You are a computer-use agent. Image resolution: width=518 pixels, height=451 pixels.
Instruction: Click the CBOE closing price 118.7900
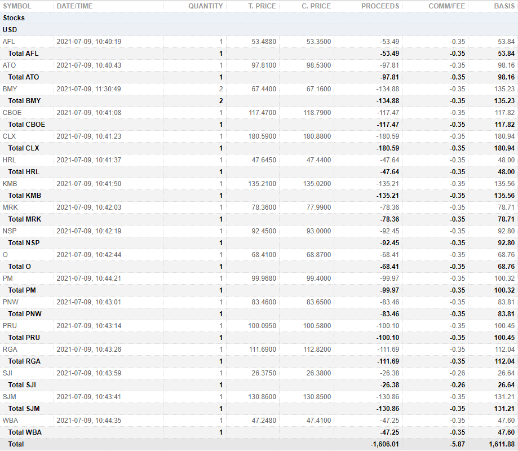tap(317, 113)
